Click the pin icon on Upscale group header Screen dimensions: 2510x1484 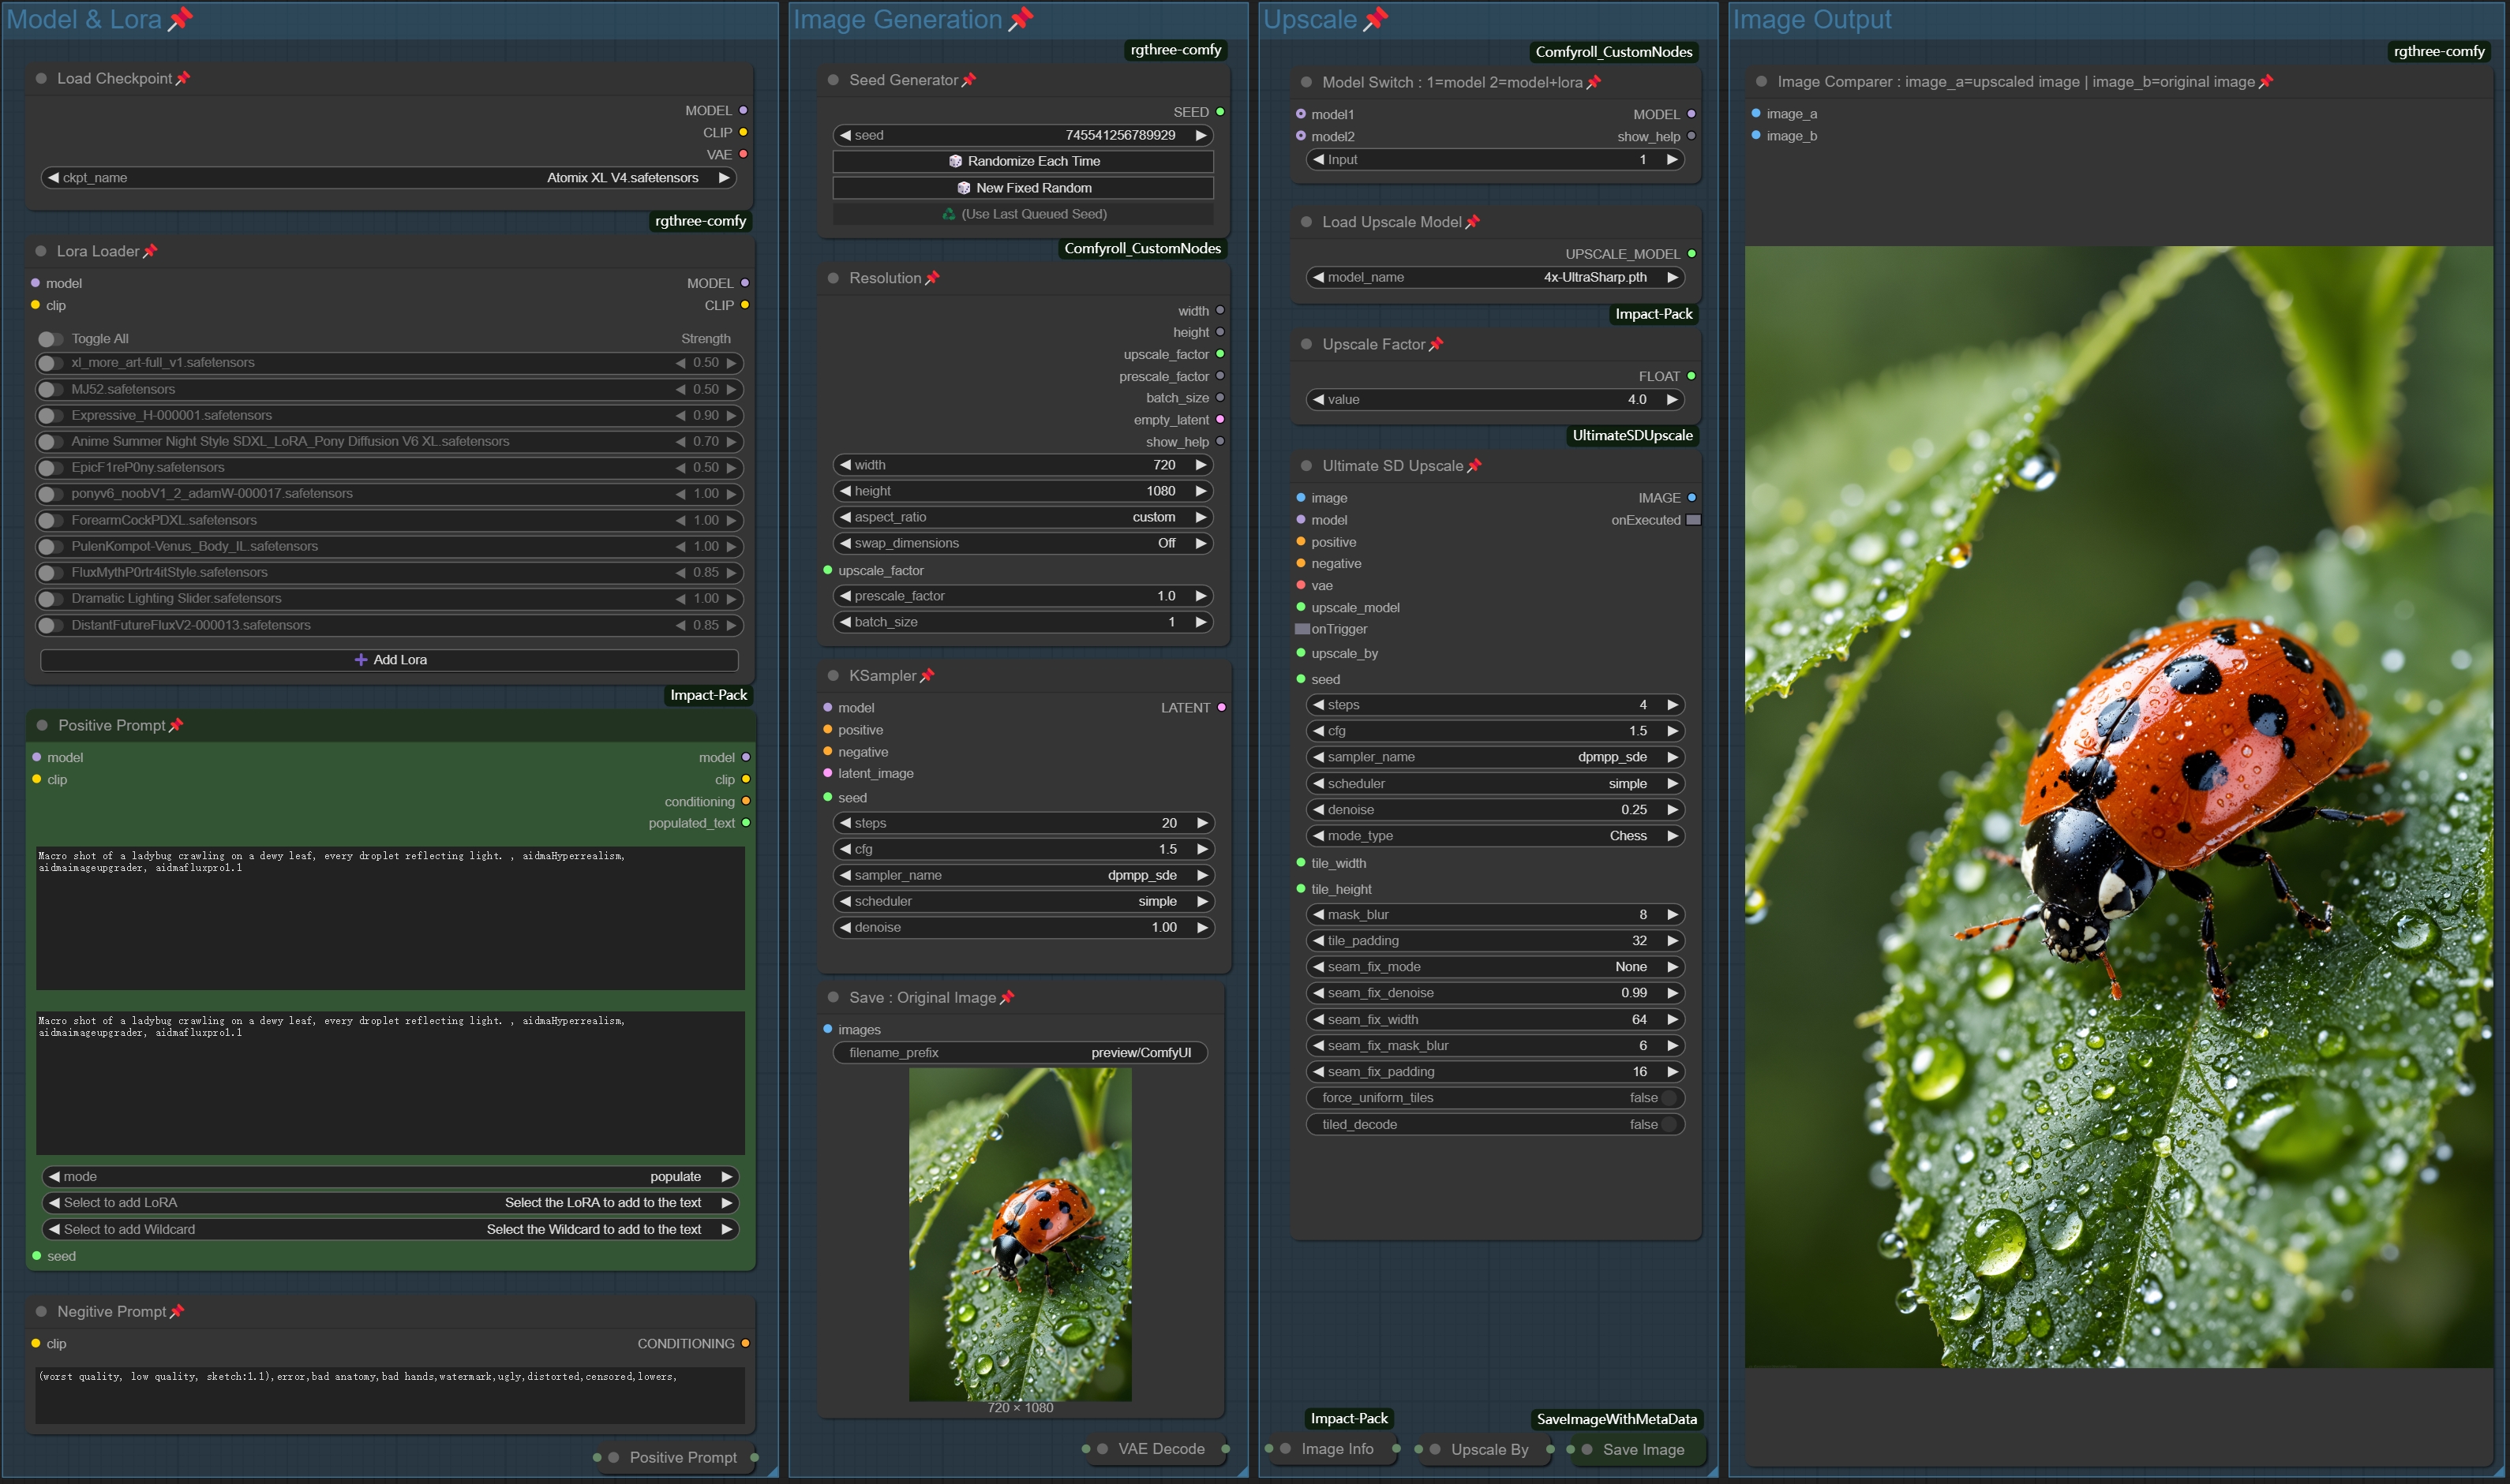[x=1377, y=18]
